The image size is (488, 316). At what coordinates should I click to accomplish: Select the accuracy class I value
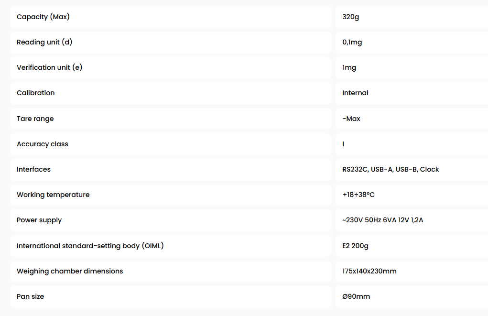343,144
